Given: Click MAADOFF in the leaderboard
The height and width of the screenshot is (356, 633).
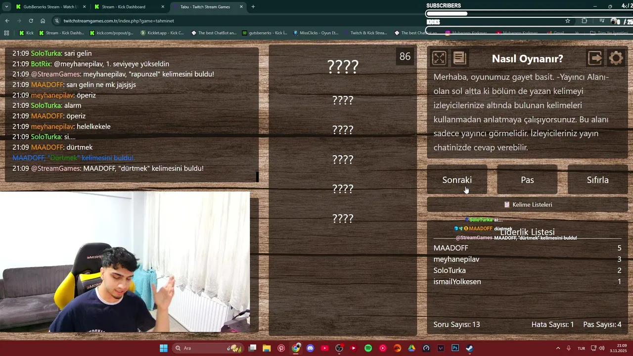Looking at the screenshot, I should coord(451,248).
